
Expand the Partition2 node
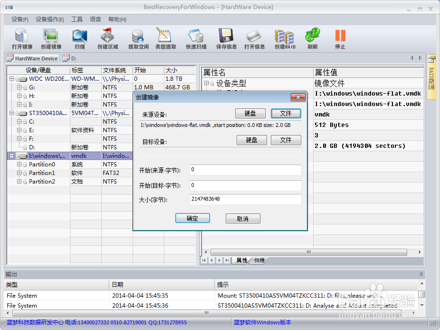[x=19, y=182]
